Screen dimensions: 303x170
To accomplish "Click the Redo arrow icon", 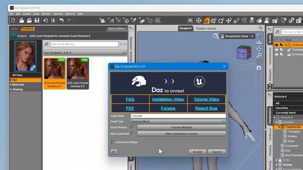I will (69, 20).
